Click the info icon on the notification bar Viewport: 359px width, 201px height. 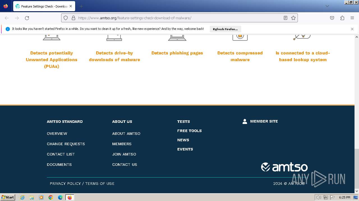pos(8,29)
